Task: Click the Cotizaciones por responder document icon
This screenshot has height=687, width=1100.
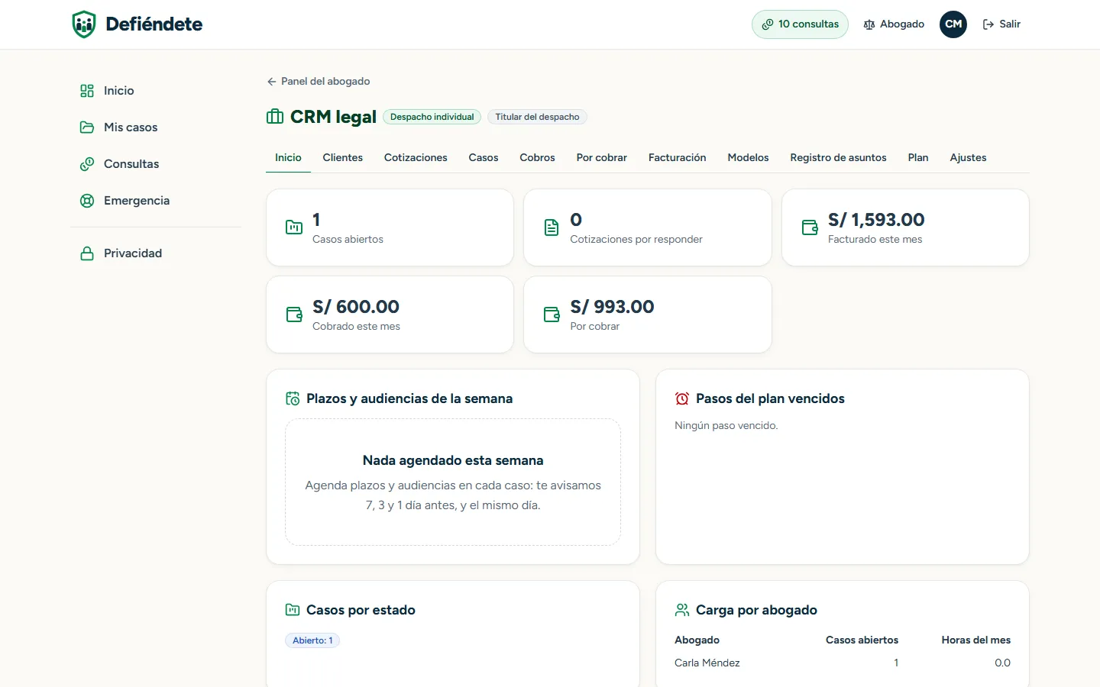Action: pos(552,227)
